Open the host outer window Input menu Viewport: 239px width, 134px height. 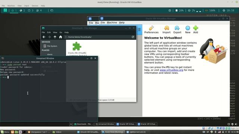click(x=27, y=6)
